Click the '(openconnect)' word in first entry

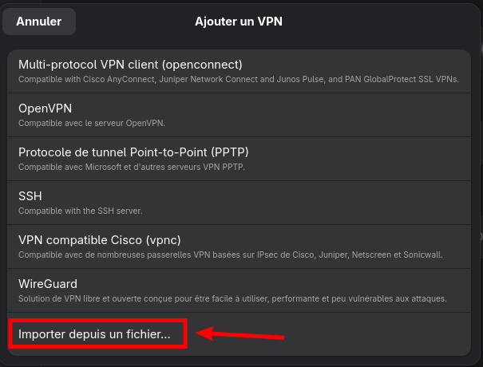tap(202, 65)
